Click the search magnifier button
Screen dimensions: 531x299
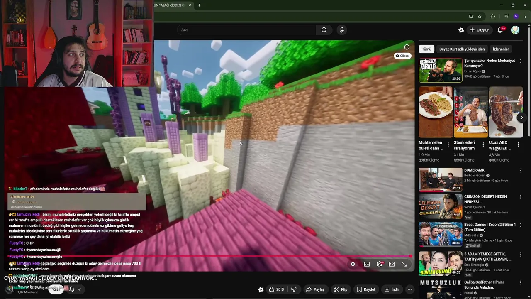coord(324,30)
